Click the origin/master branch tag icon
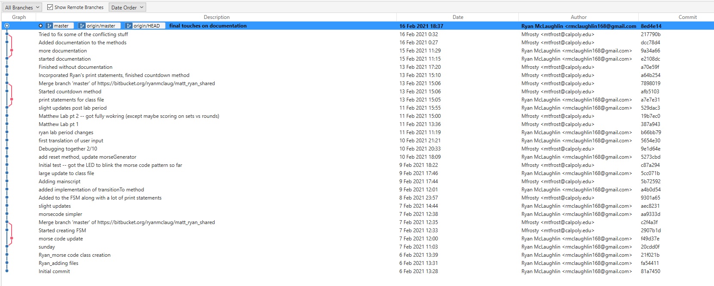 [82, 26]
